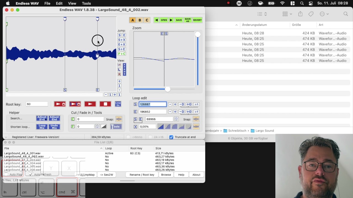This screenshot has width=353, height=198.
Task: Click the loop start S value field
Action: pos(153,104)
